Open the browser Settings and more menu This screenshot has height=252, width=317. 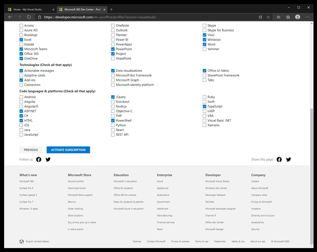(307, 17)
